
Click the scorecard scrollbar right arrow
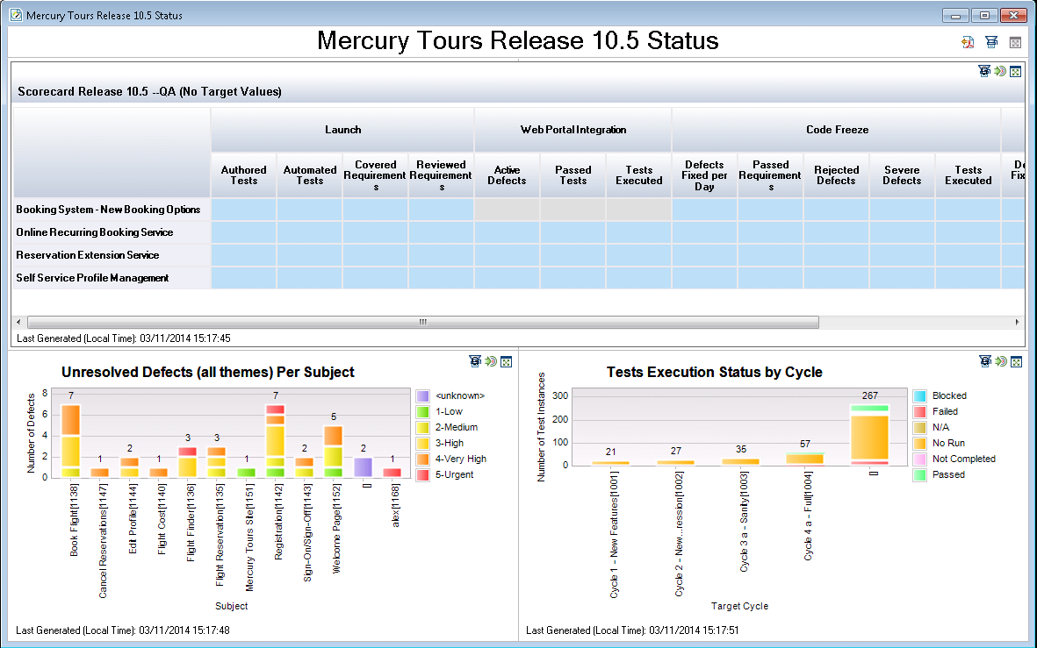(x=1017, y=323)
